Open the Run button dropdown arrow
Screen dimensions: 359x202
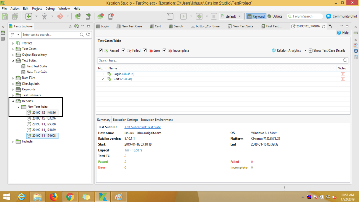pyautogui.click(x=191, y=16)
